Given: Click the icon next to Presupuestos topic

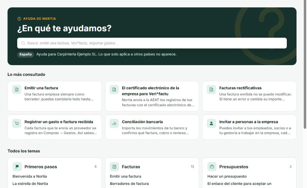Looking at the screenshot, I should 212,167.
